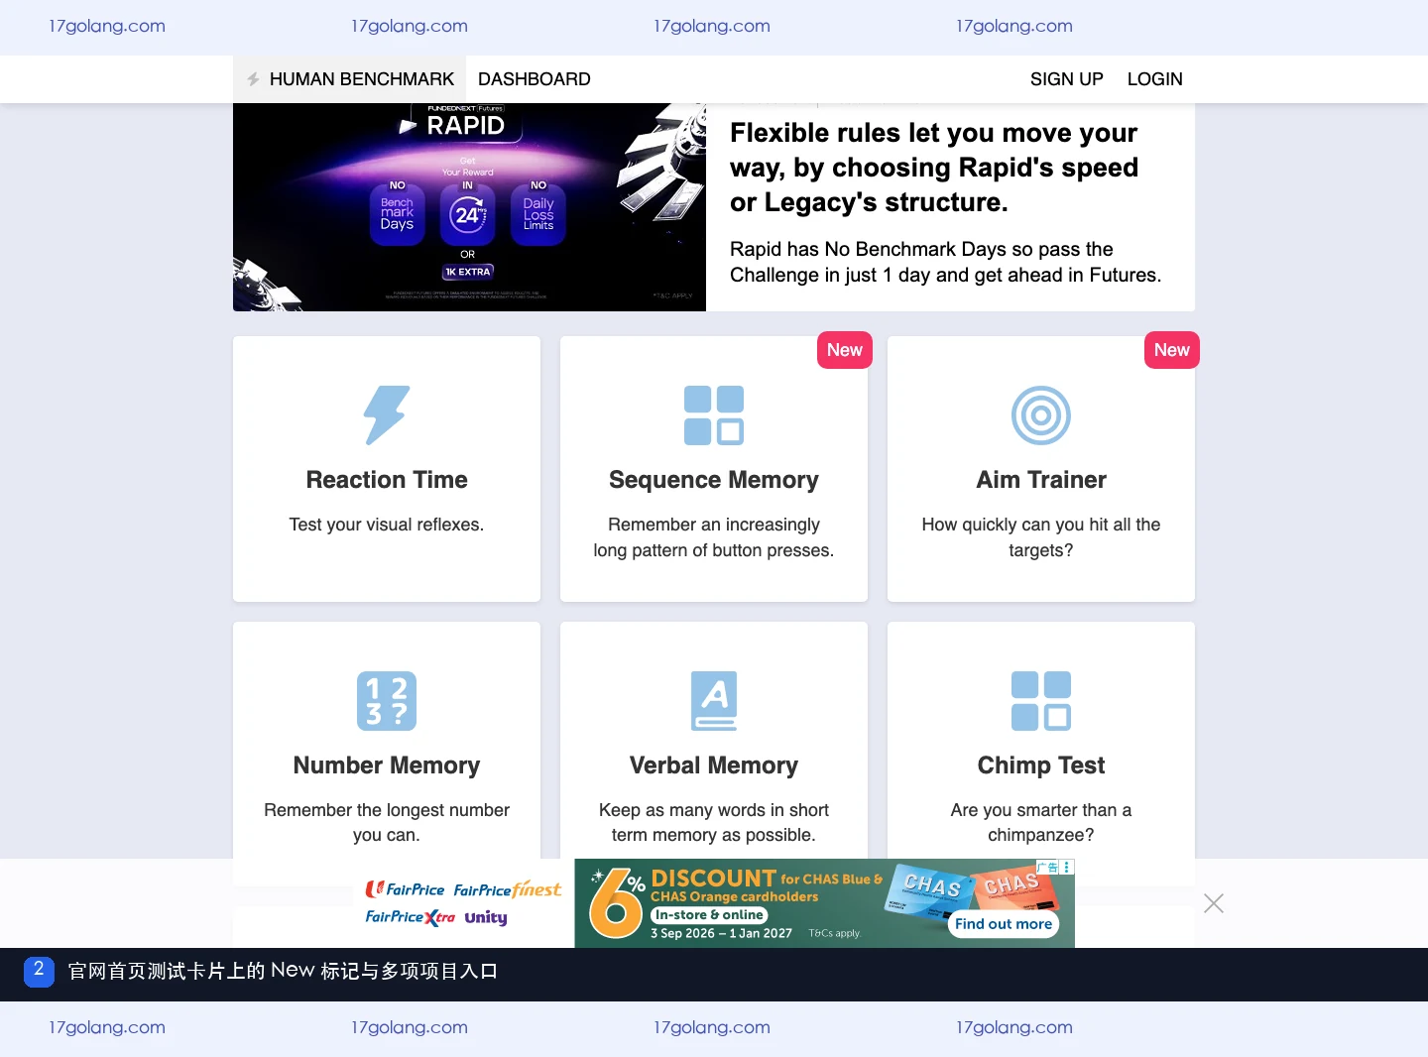
Task: Close the bottom ad banner
Action: [x=1214, y=903]
